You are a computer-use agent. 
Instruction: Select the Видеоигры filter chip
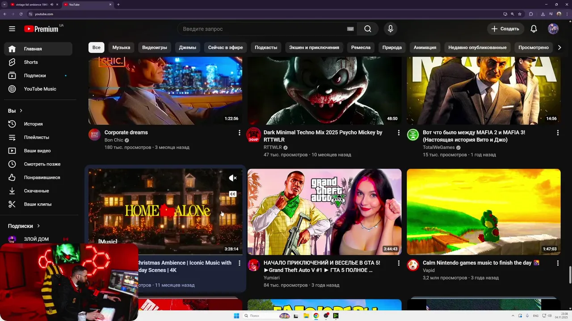[x=155, y=47]
